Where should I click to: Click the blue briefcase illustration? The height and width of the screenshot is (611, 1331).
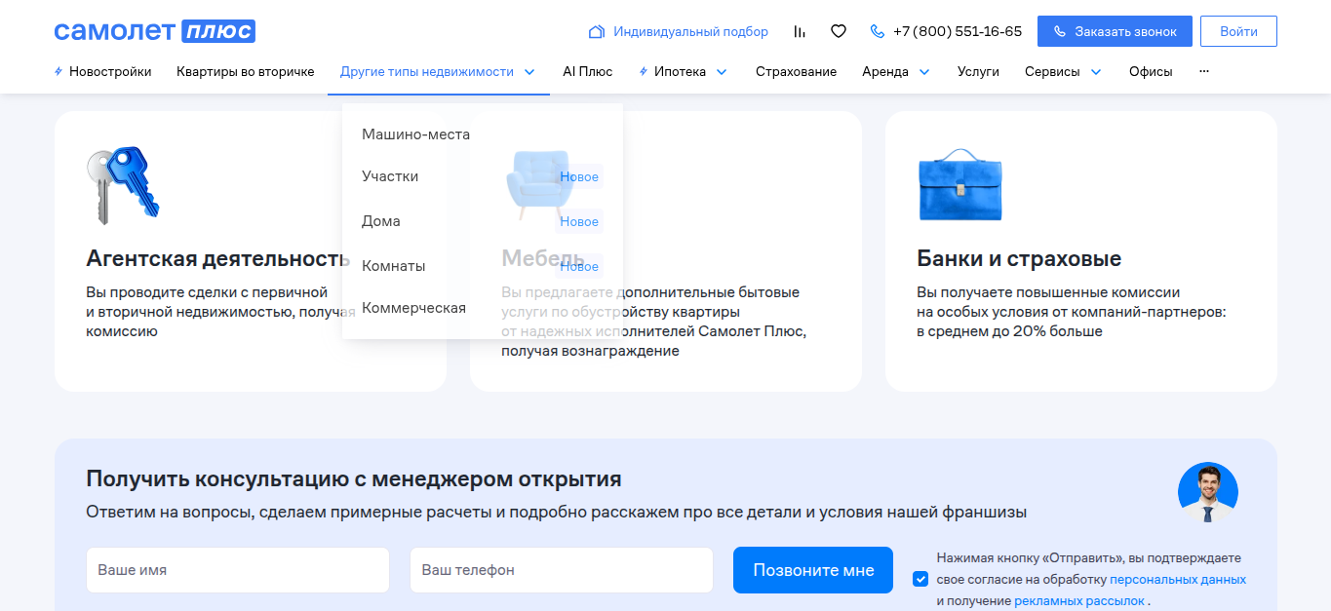tap(959, 185)
